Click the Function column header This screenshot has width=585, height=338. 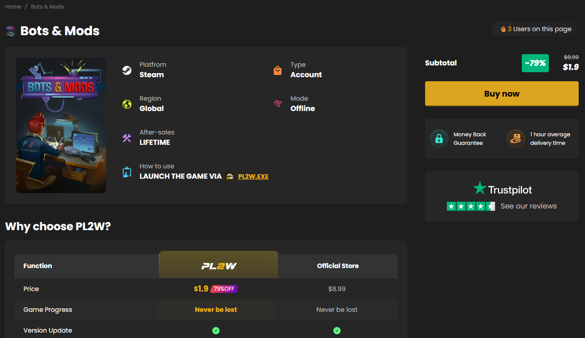(x=38, y=266)
